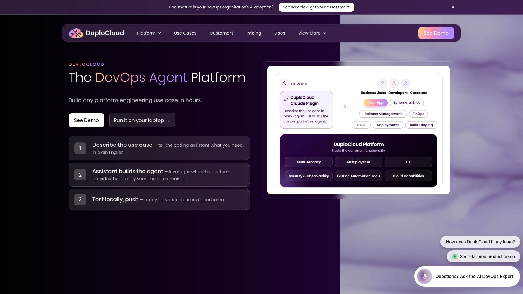Click the microphone icon in chat widget
Image resolution: width=523 pixels, height=294 pixels.
tap(425, 276)
